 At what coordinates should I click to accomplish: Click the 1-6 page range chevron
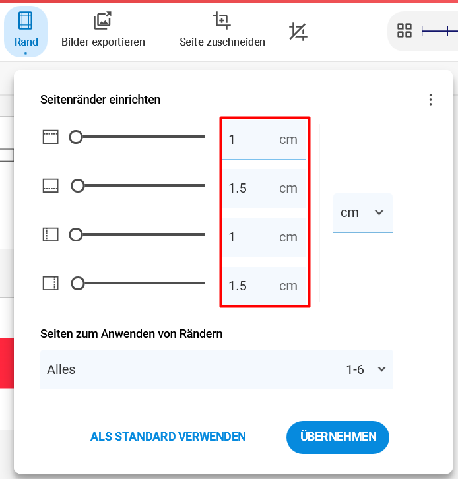(381, 369)
